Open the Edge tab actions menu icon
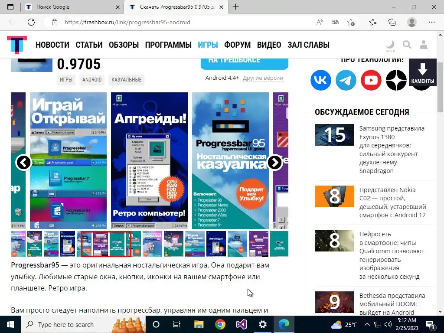 click(10, 7)
